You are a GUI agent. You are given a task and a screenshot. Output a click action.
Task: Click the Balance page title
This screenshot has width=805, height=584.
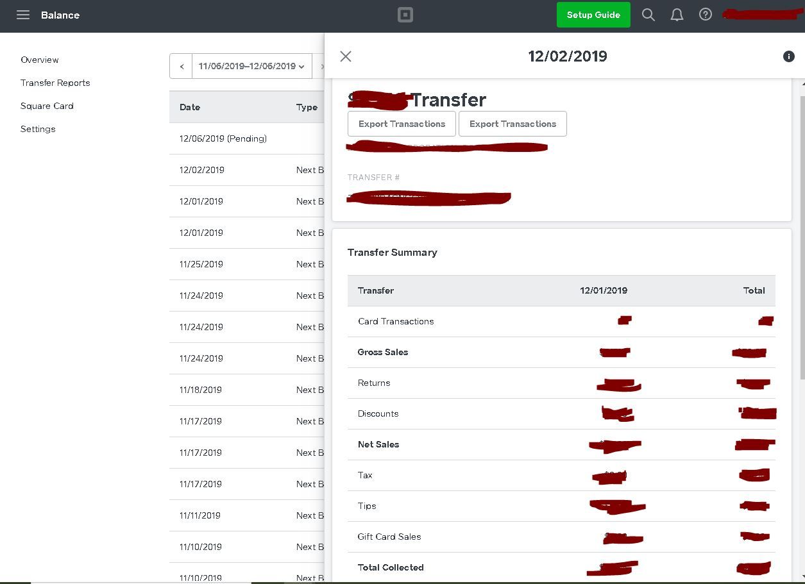pos(60,15)
